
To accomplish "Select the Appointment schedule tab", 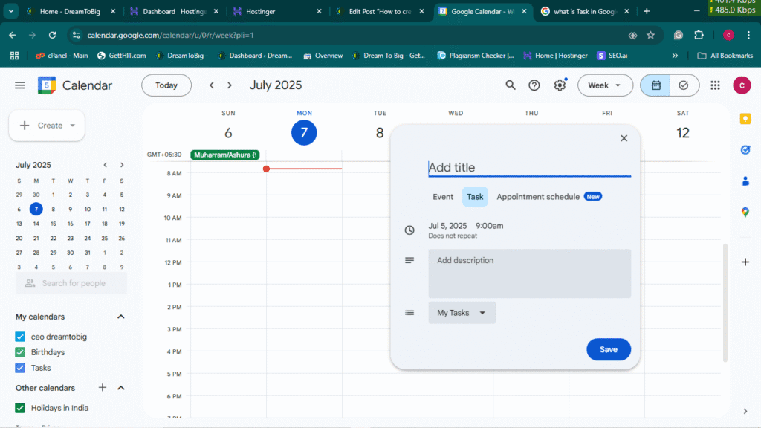I will (x=538, y=197).
